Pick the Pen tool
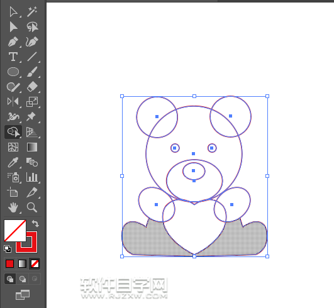334x308 pixels. (13, 42)
